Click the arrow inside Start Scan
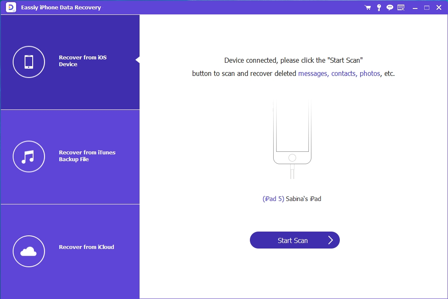Image resolution: width=448 pixels, height=299 pixels. coord(330,240)
